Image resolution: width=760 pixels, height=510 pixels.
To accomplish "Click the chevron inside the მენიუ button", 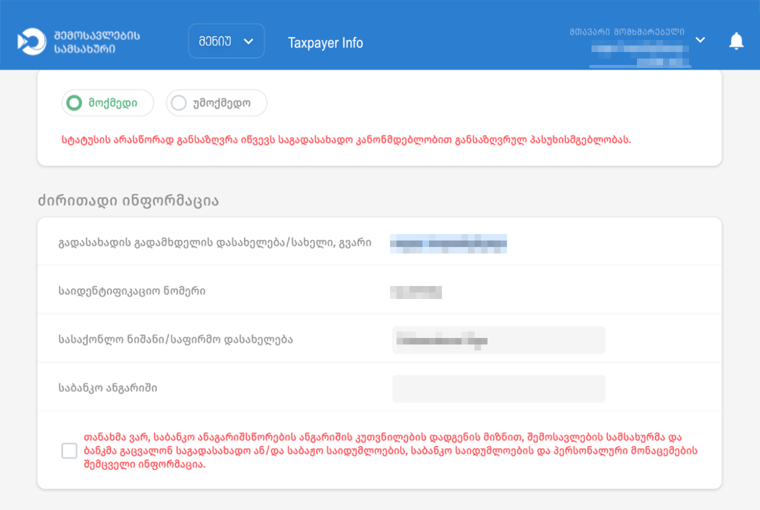I will (x=248, y=41).
